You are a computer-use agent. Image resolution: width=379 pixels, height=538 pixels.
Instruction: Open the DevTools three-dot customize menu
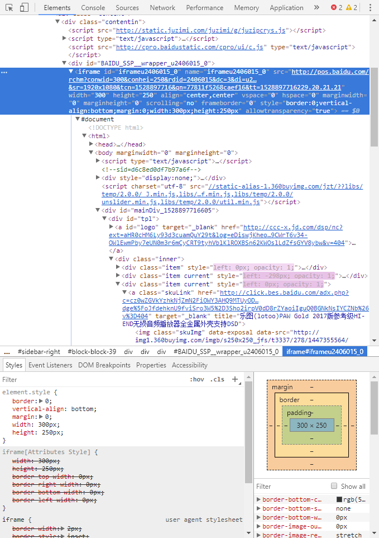370,8
